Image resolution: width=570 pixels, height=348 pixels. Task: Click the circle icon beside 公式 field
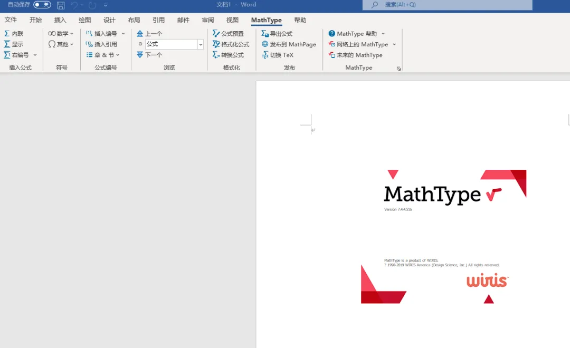click(x=140, y=44)
